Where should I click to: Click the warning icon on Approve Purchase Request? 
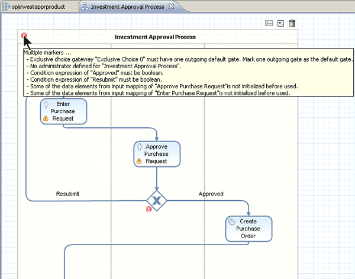[x=139, y=161]
